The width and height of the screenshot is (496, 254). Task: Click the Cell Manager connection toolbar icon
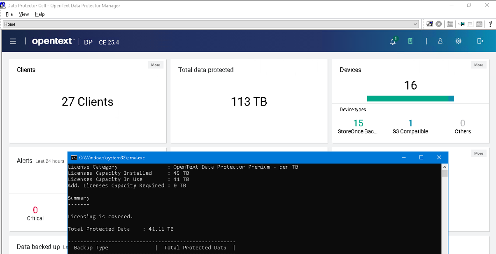[x=430, y=24]
